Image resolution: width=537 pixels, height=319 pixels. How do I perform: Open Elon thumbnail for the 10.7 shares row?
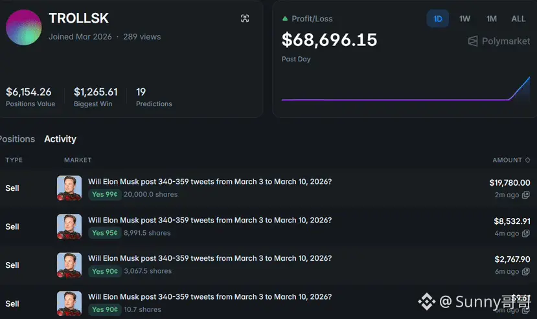pos(69,303)
